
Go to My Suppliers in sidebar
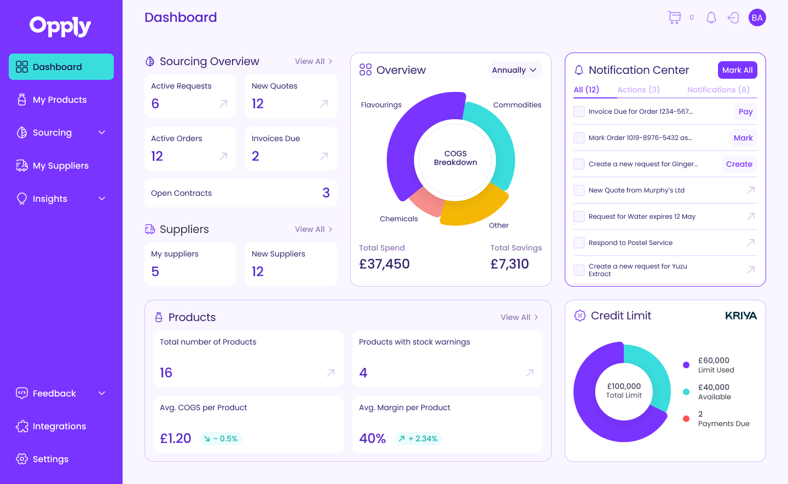[60, 166]
